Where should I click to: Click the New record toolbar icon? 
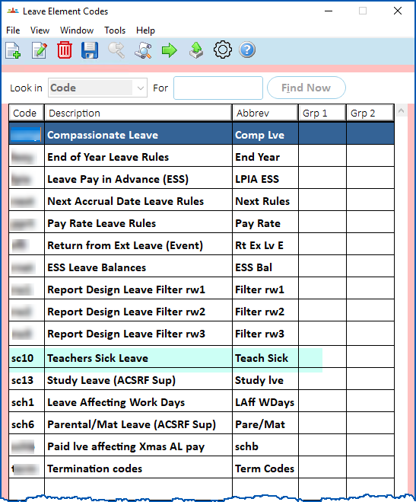coord(13,50)
